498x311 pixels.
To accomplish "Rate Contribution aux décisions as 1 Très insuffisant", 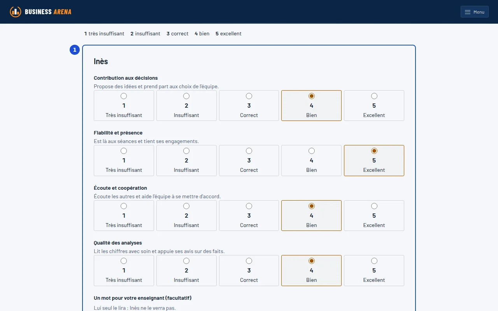I will 124,106.
